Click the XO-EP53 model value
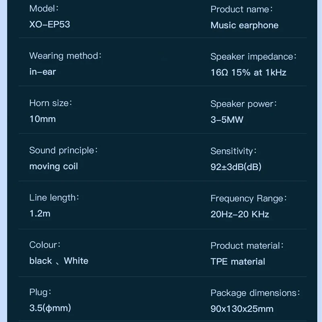The height and width of the screenshot is (322, 322). (50, 25)
